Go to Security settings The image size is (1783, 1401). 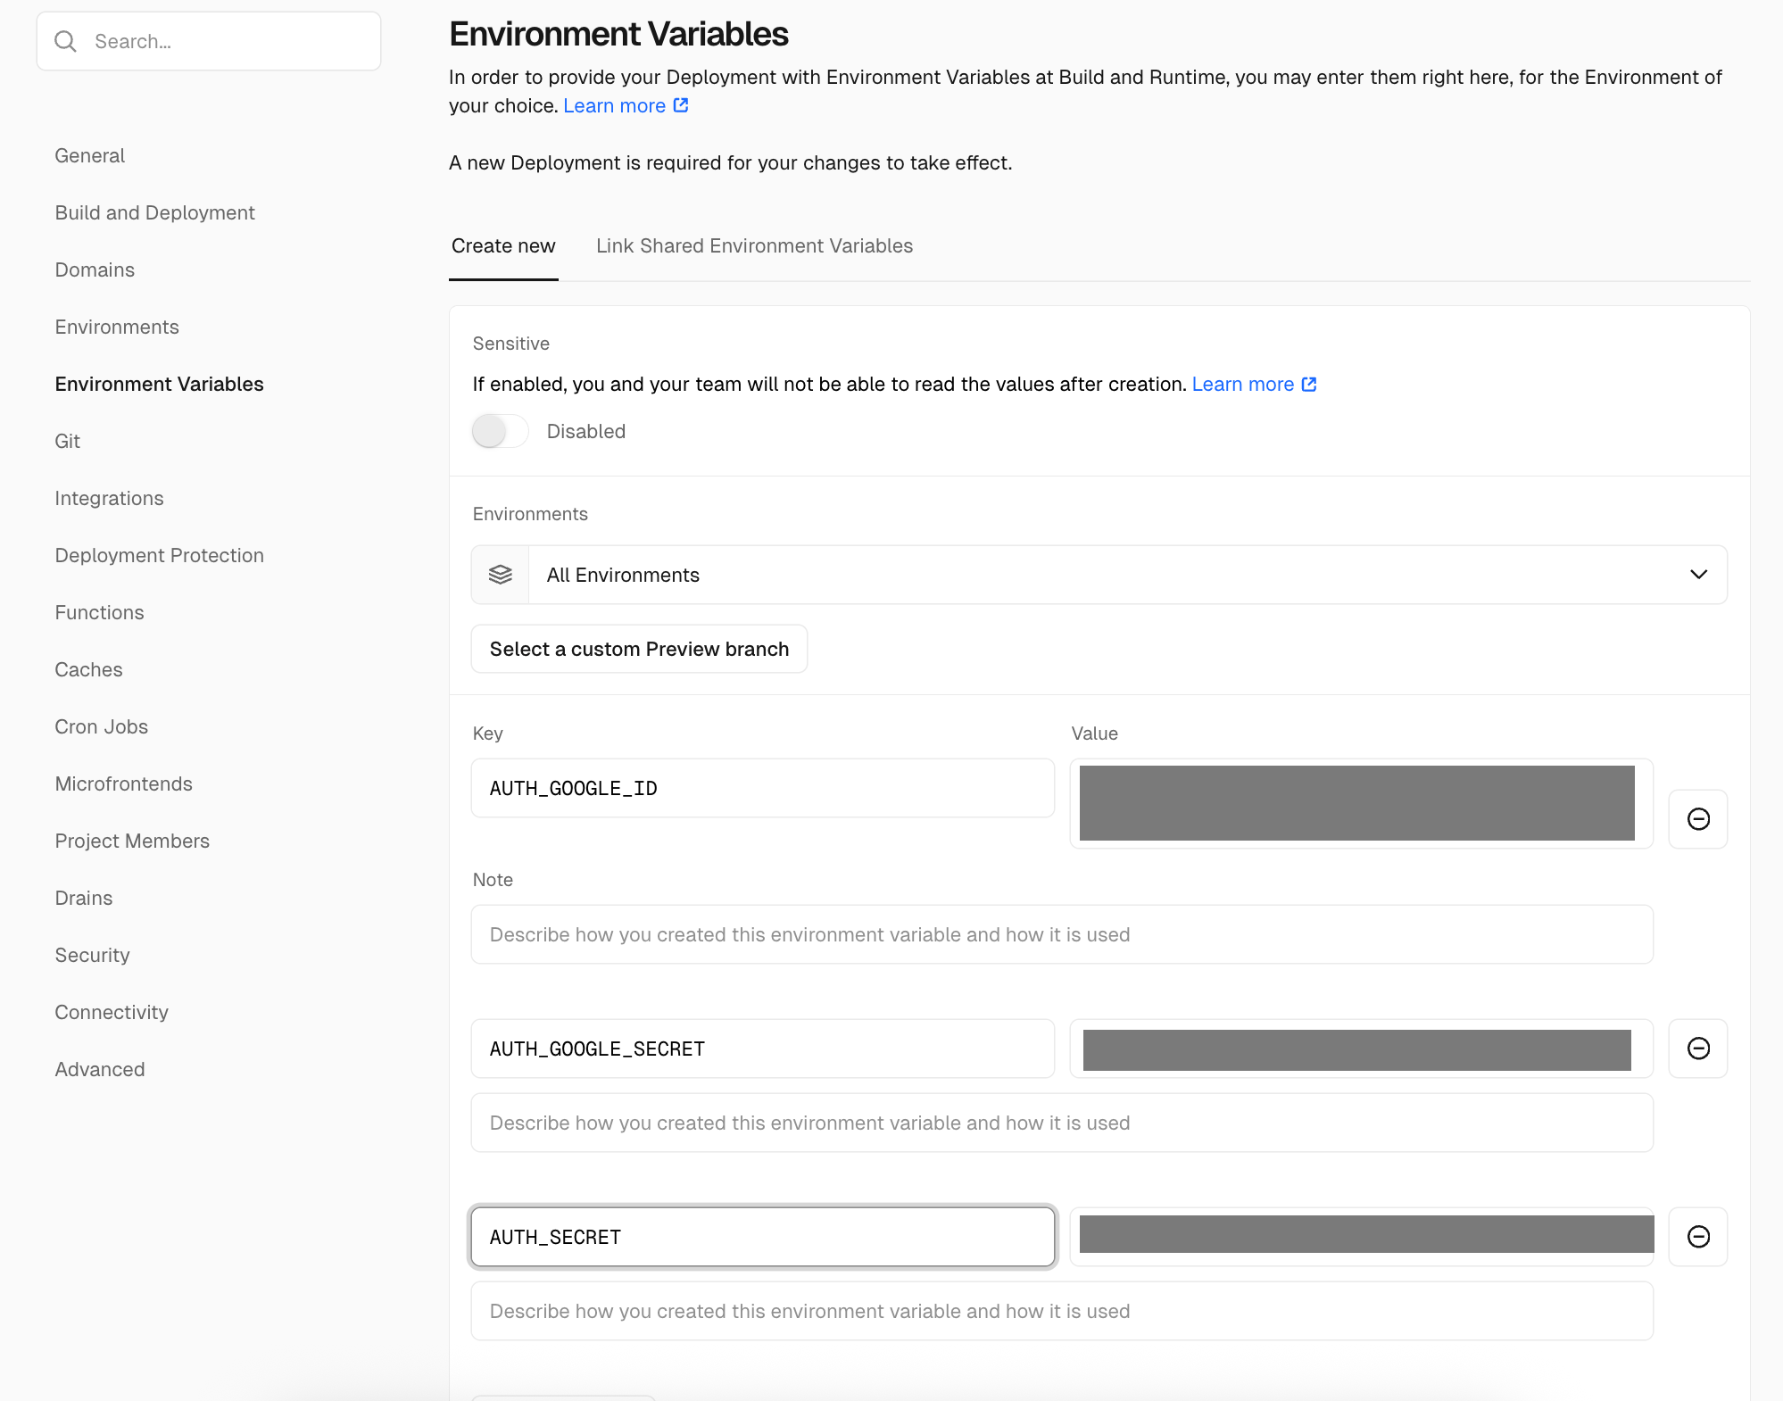click(x=93, y=955)
